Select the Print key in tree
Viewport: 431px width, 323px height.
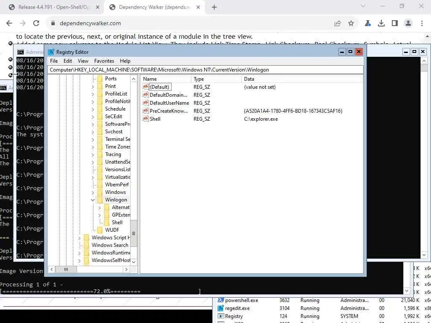point(111,86)
